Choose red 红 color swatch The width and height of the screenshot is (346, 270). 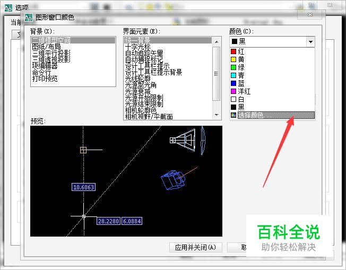[x=233, y=51]
